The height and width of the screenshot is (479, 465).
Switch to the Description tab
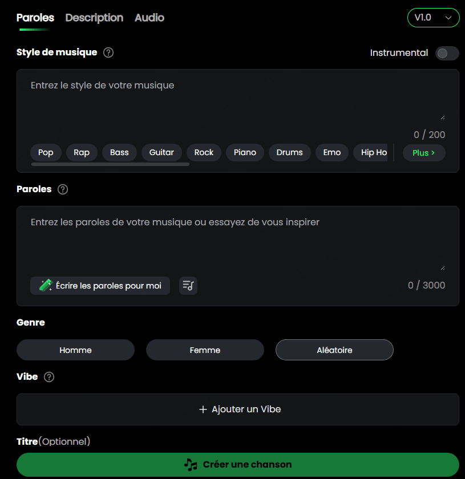pyautogui.click(x=94, y=18)
